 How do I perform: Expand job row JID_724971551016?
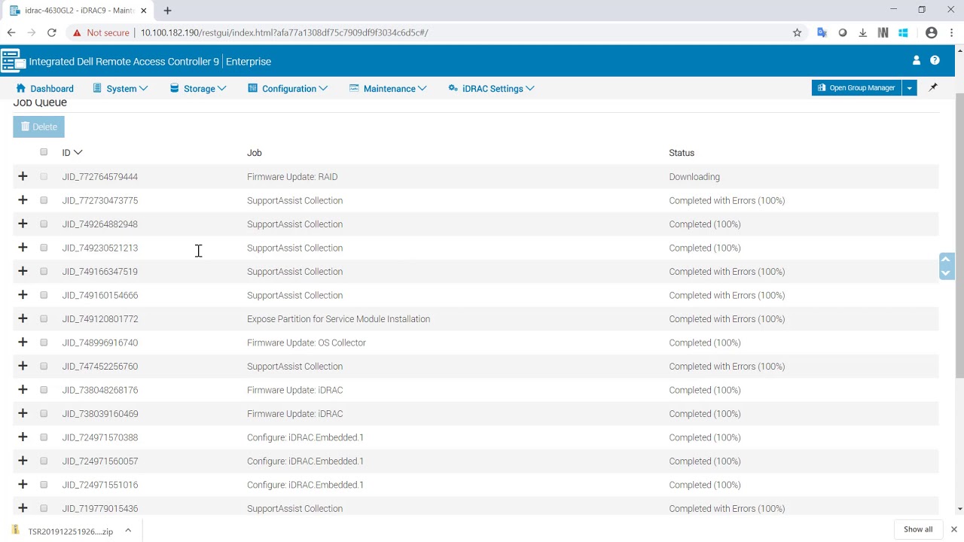click(23, 485)
